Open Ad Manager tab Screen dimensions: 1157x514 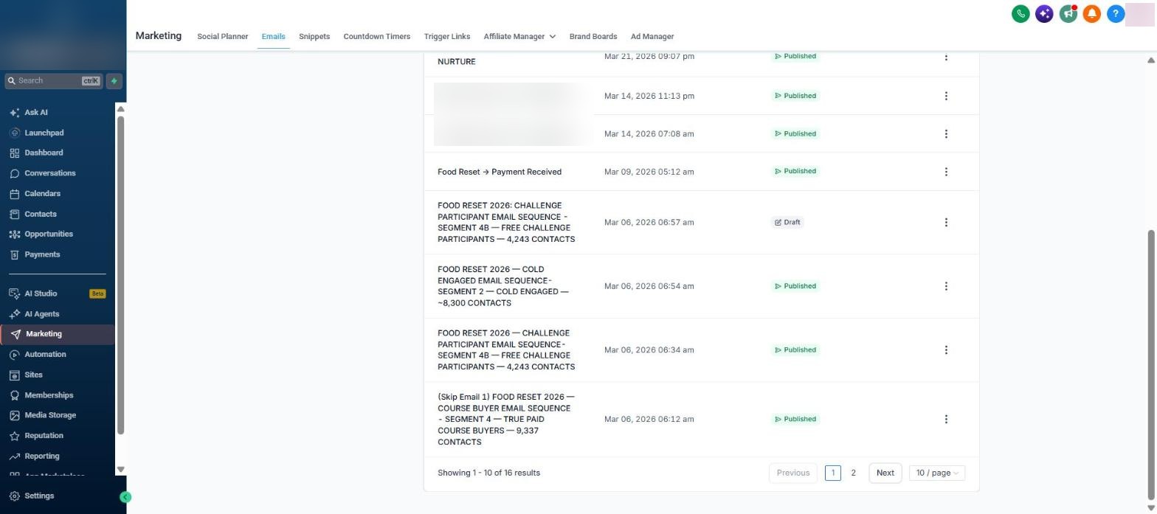tap(652, 36)
